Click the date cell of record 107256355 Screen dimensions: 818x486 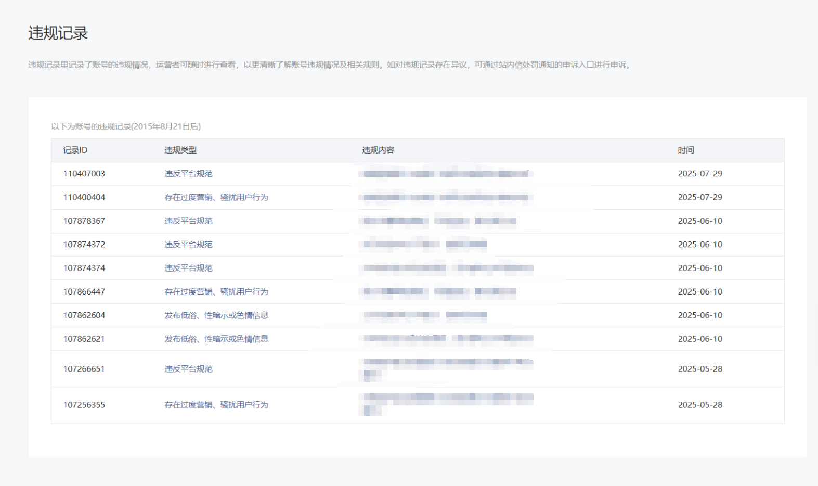coord(700,405)
